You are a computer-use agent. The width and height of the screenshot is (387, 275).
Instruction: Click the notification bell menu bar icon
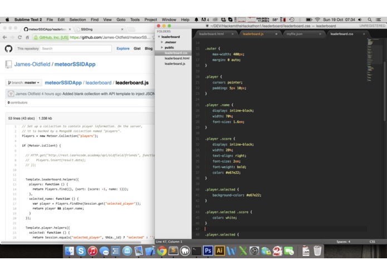[196, 19]
